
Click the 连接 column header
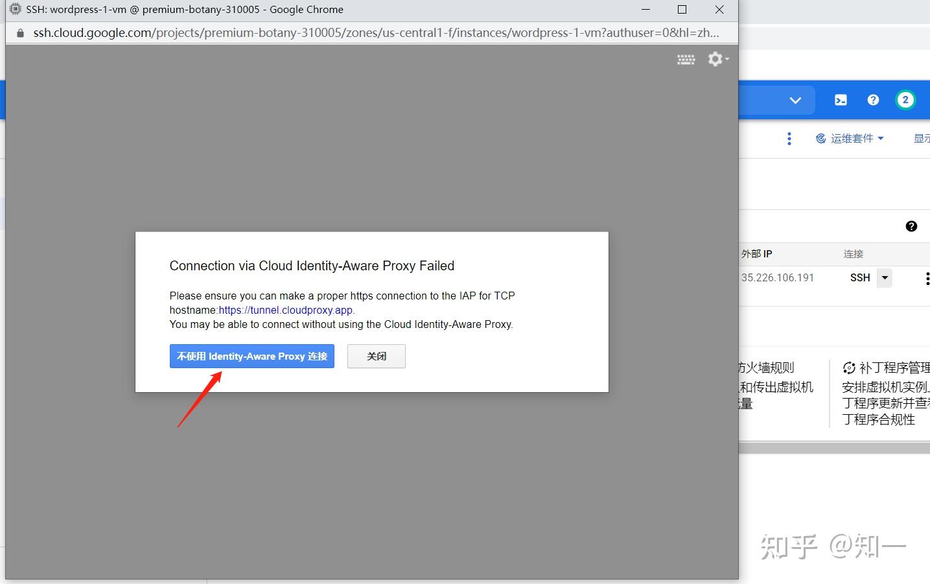pos(854,253)
